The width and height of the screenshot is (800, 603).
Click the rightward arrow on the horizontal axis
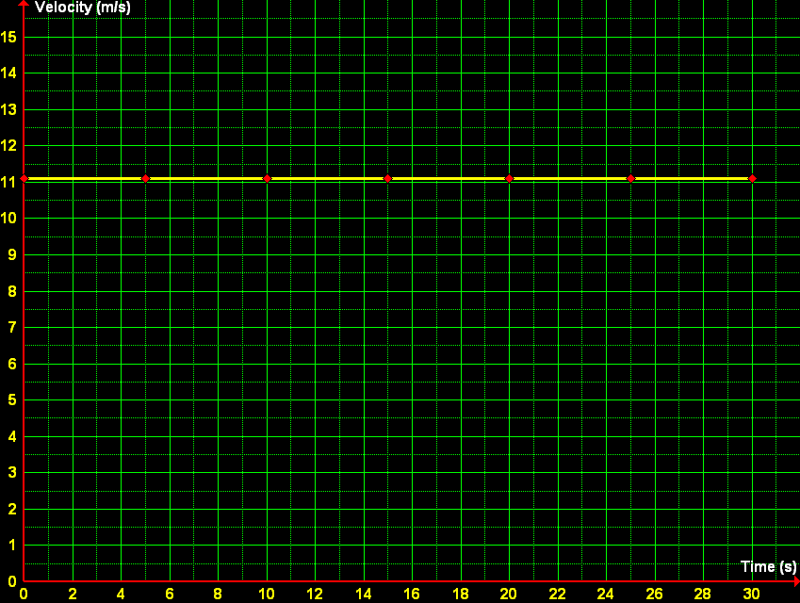pyautogui.click(x=794, y=581)
